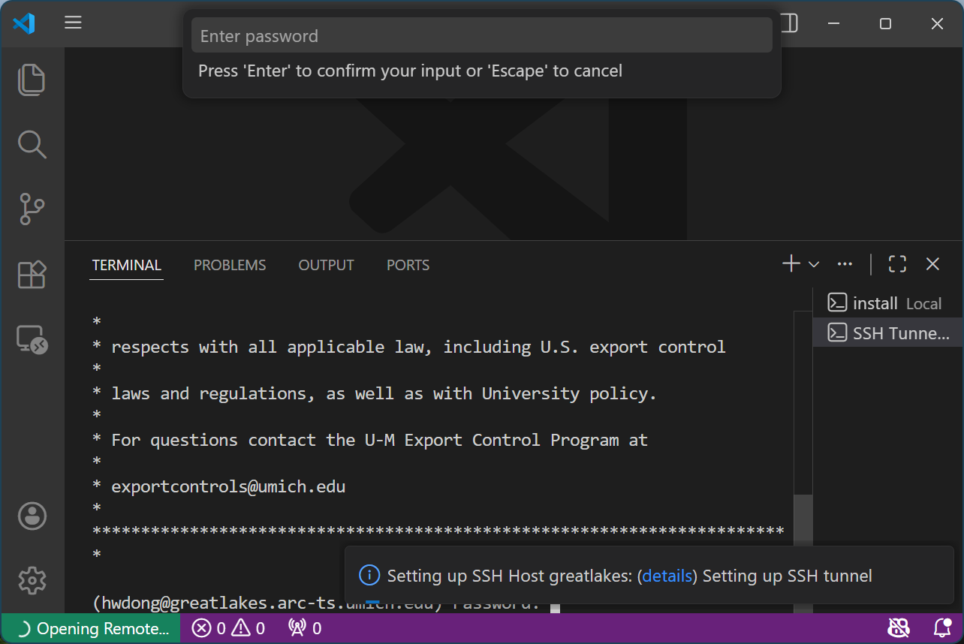
Task: Open the PORTS tab
Action: pyautogui.click(x=408, y=264)
